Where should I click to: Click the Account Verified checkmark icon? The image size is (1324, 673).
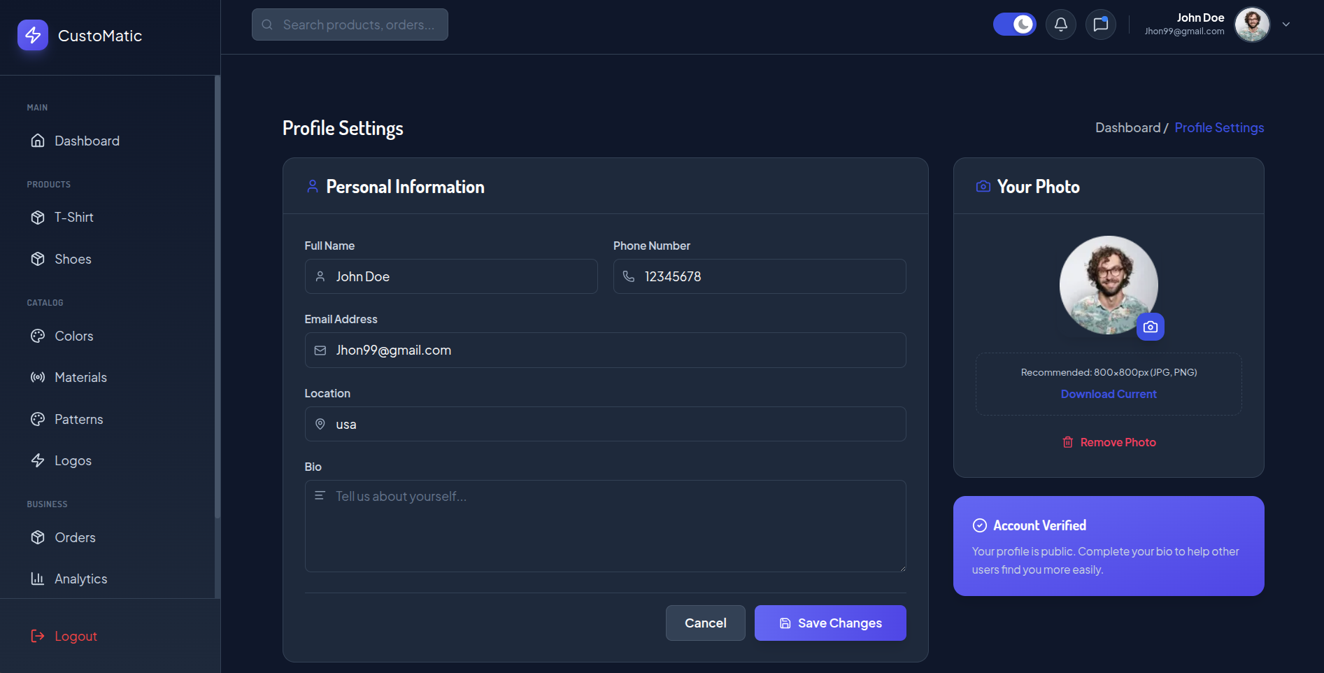point(980,525)
